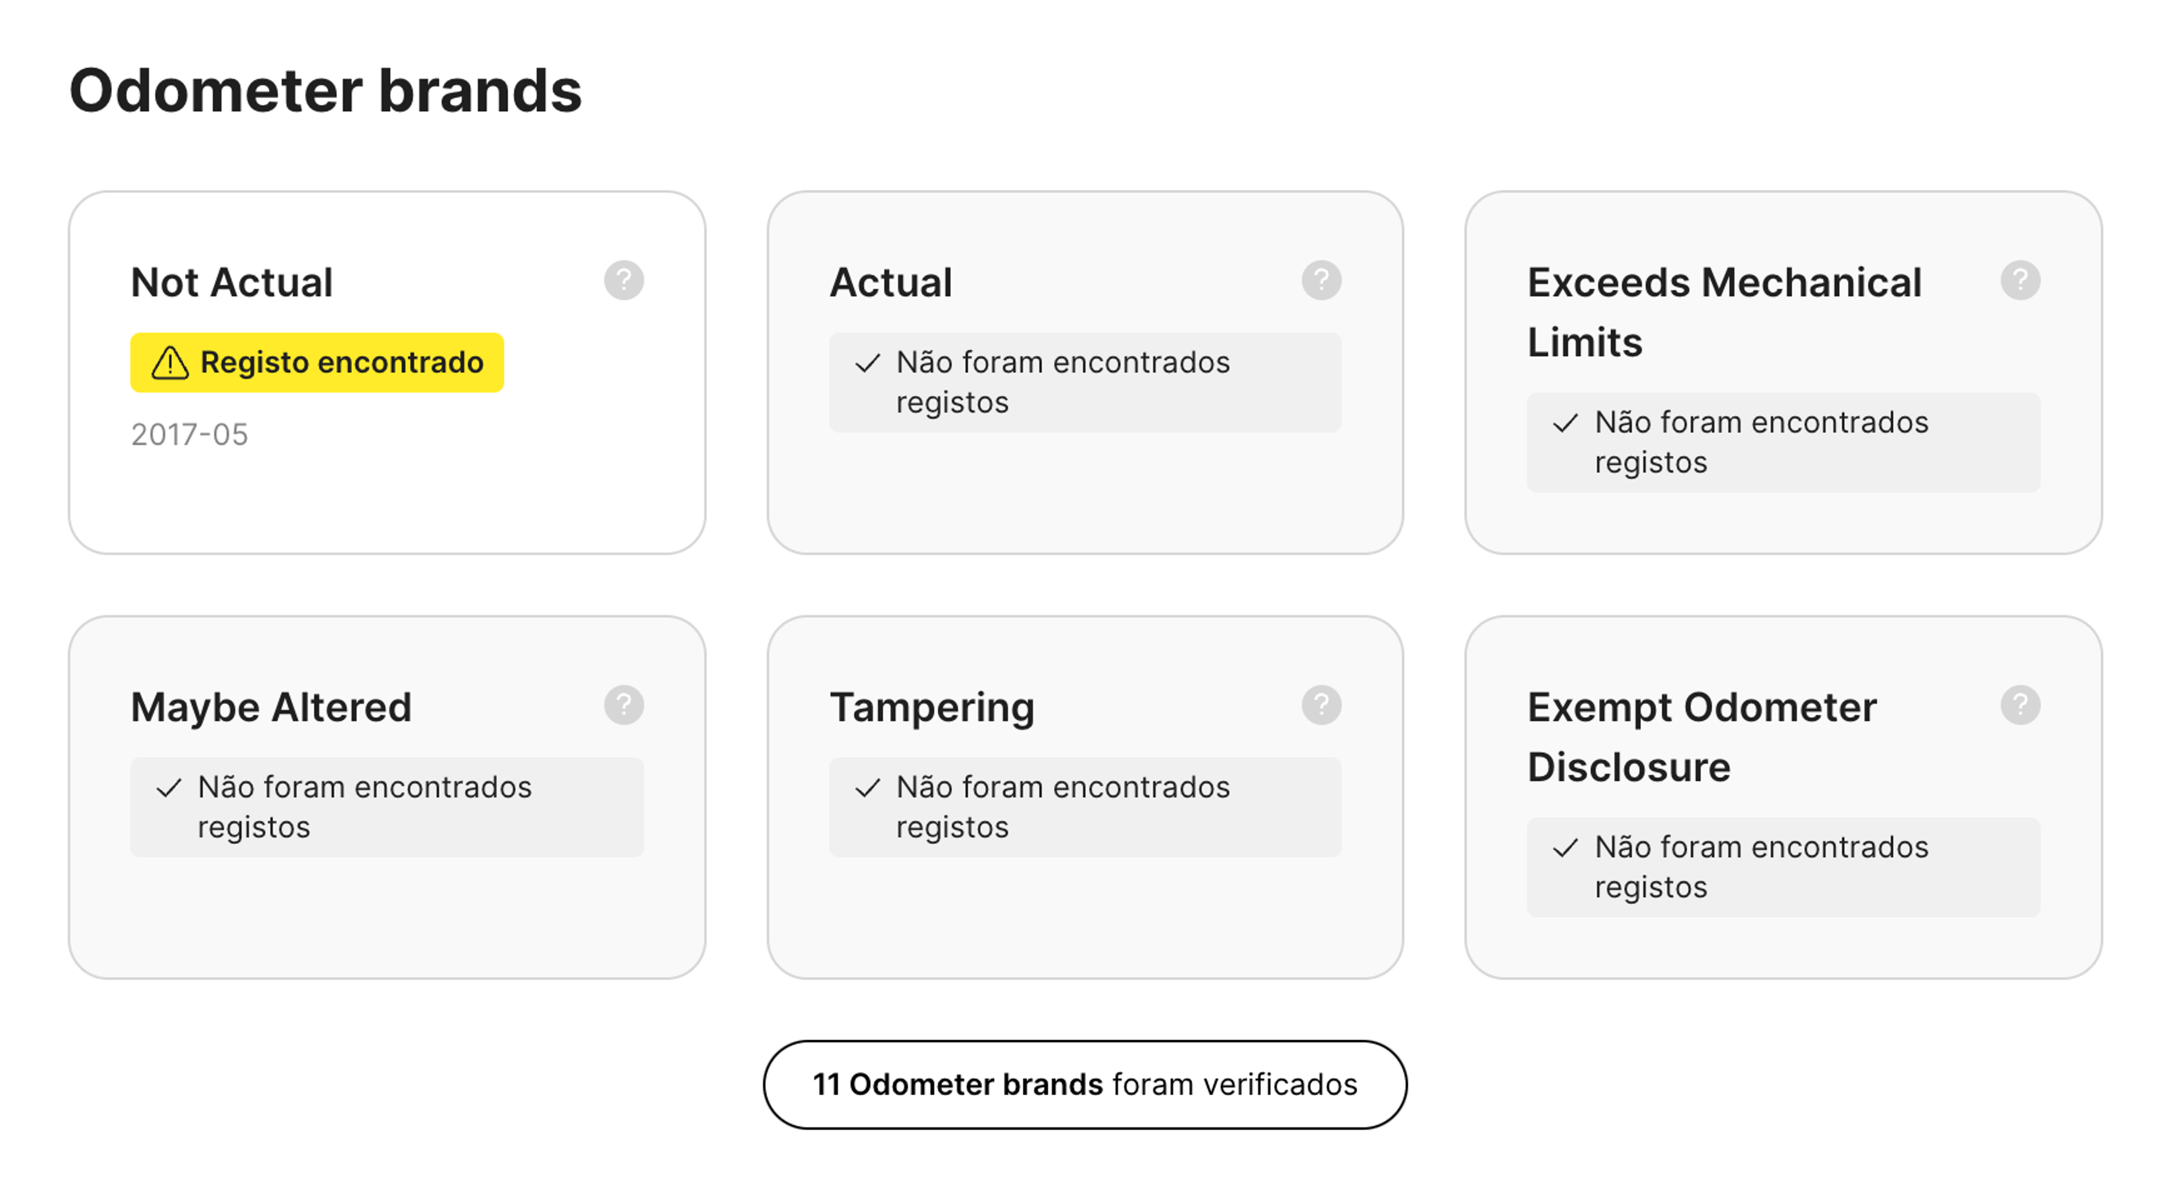Click checkmark icon in the Actual card
This screenshot has width=2178, height=1192.
point(867,363)
